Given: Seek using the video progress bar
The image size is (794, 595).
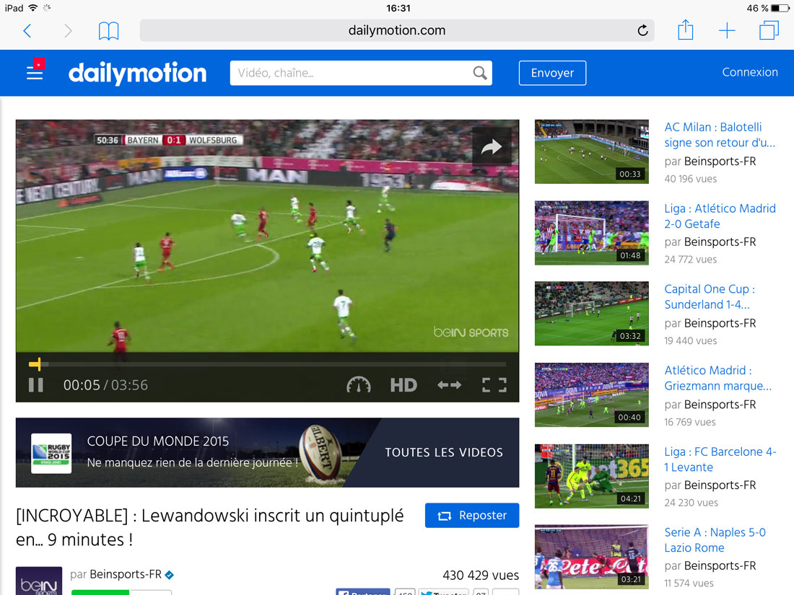Looking at the screenshot, I should click(x=267, y=363).
